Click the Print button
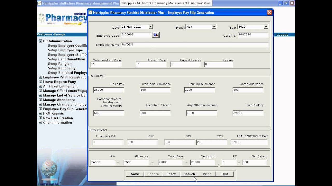 click(207, 174)
